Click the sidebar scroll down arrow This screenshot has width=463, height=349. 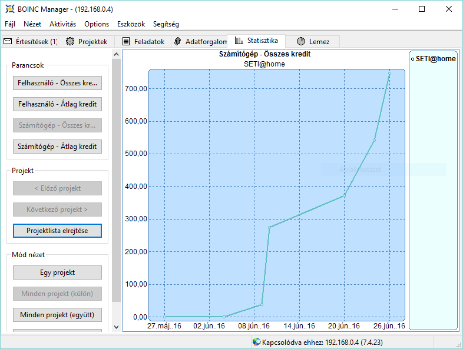(x=117, y=327)
